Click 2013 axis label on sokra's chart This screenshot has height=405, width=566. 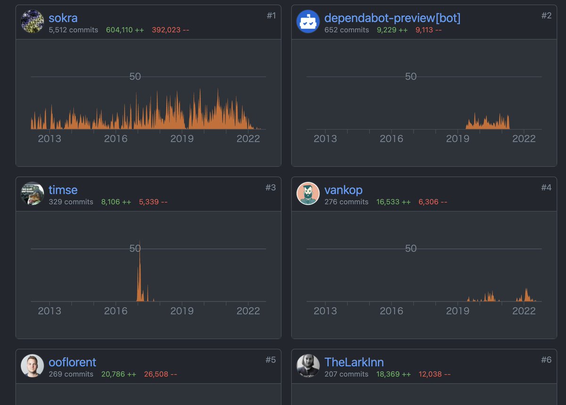tap(50, 139)
